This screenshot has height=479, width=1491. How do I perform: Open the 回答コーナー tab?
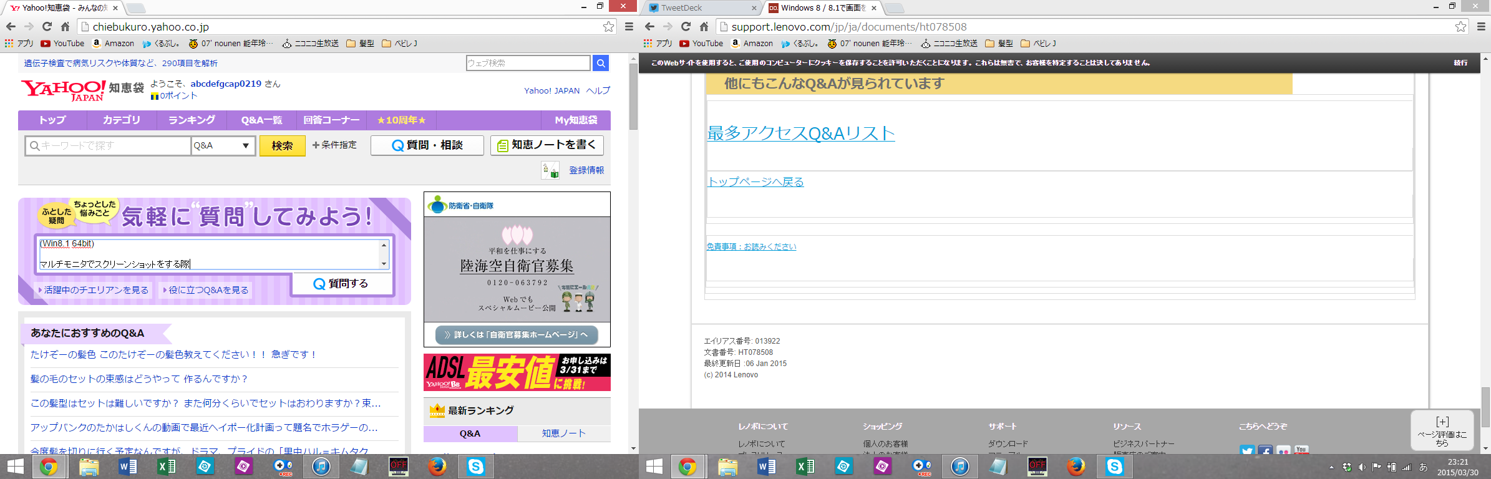click(x=331, y=120)
